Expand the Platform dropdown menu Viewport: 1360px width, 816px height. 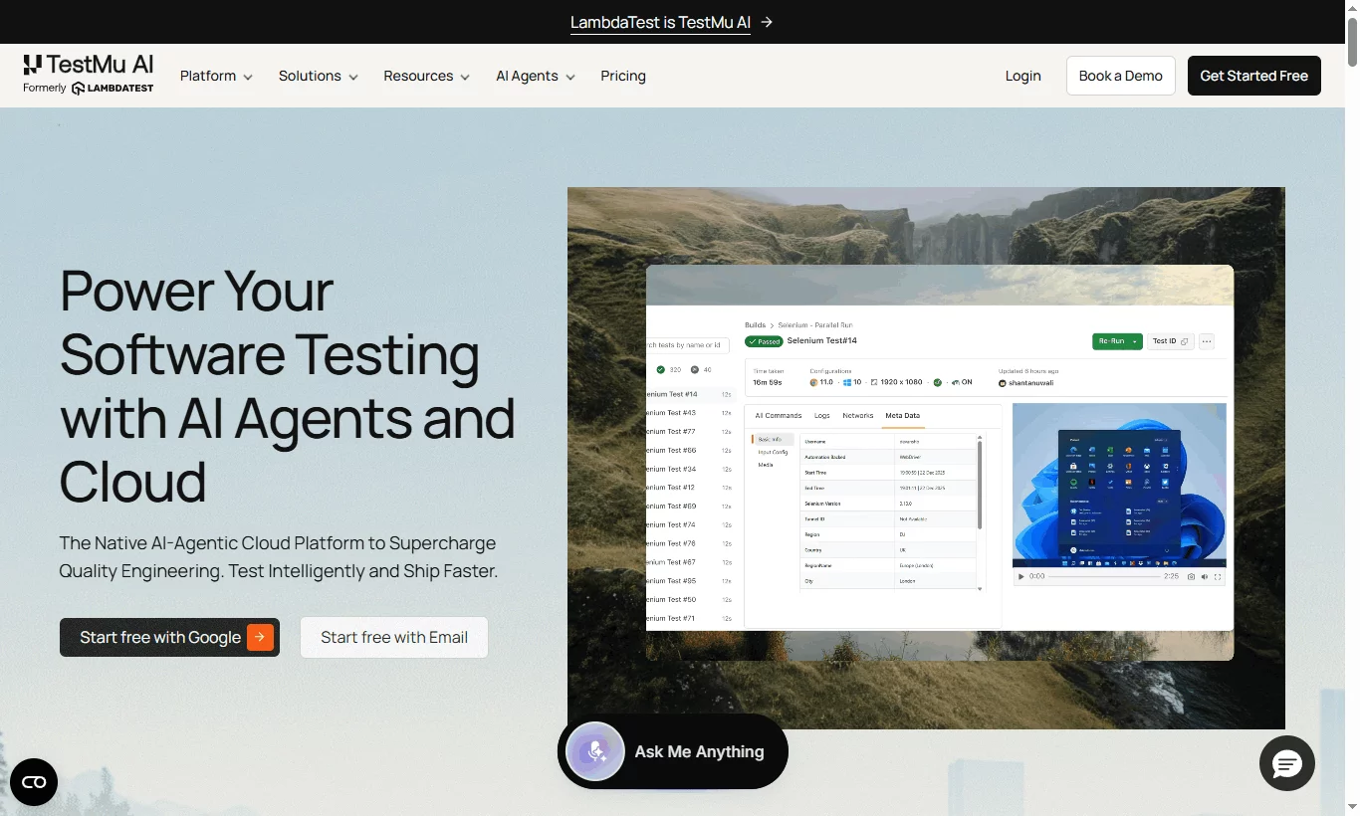[x=216, y=76]
